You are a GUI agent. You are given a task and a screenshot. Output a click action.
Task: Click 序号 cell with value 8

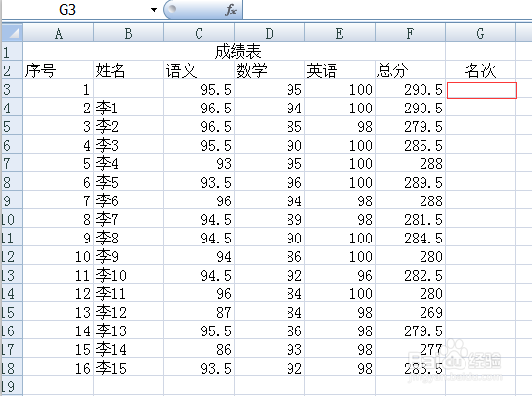(x=58, y=218)
